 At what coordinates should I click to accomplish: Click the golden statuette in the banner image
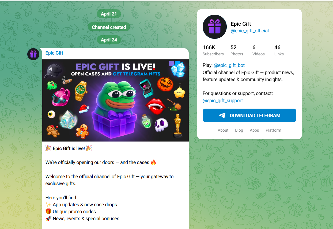pos(177,125)
